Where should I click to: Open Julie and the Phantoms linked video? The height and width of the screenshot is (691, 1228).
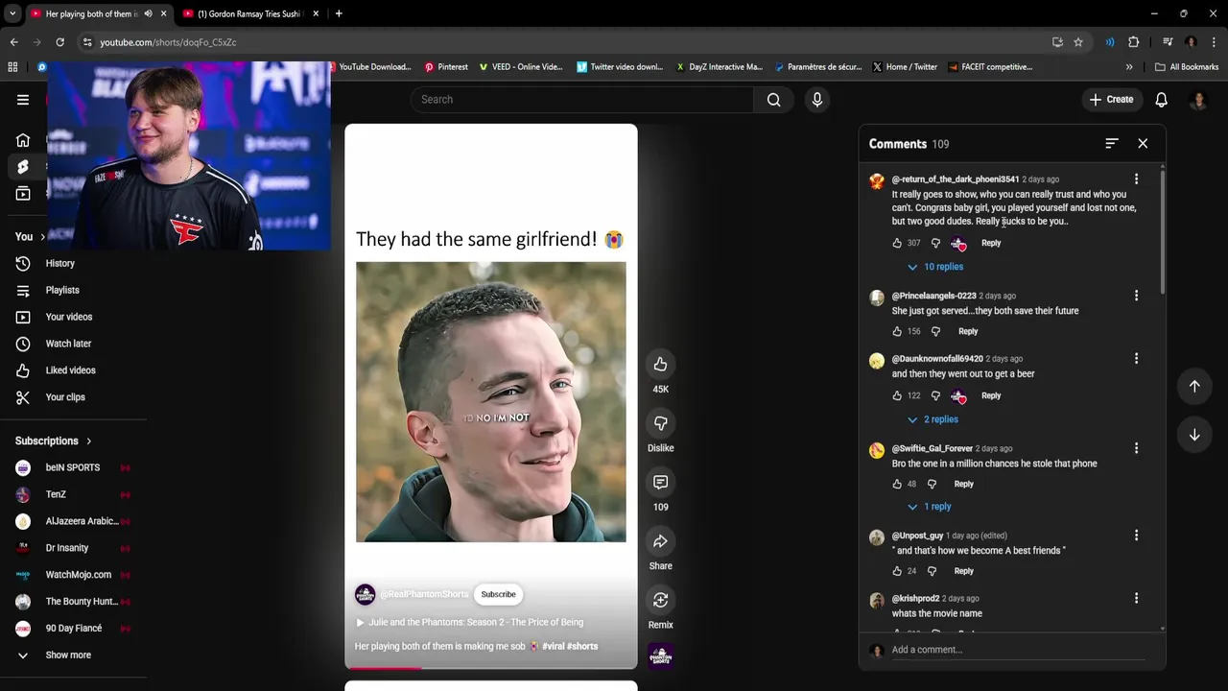click(470, 622)
